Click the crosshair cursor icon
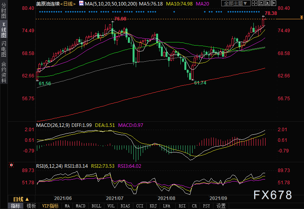 click(x=255, y=3)
